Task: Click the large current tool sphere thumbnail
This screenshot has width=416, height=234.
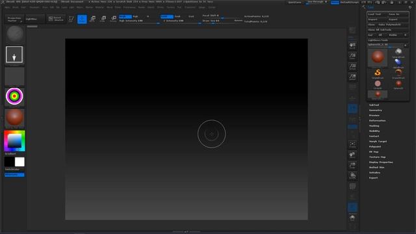Action: click(x=378, y=57)
